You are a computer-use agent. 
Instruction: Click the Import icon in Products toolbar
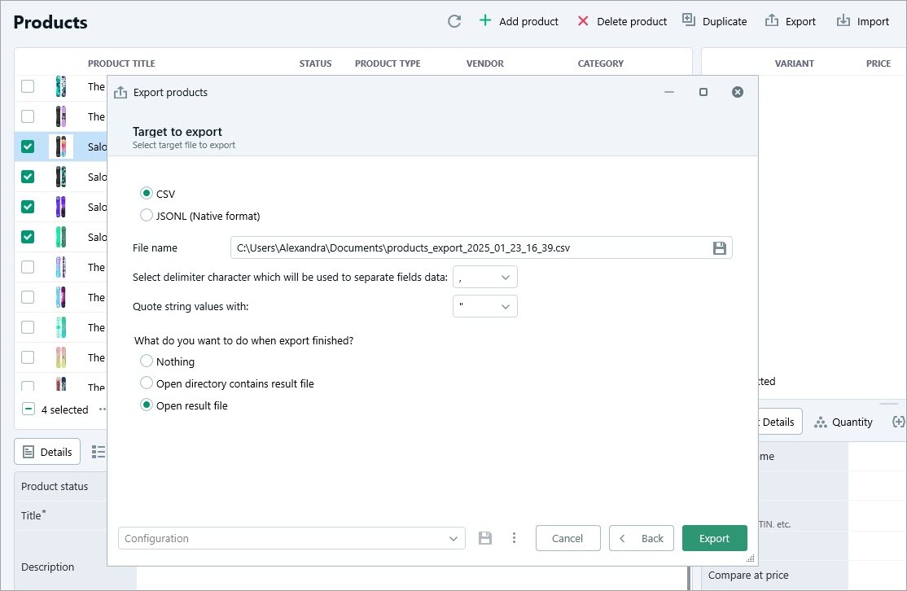pyautogui.click(x=843, y=21)
